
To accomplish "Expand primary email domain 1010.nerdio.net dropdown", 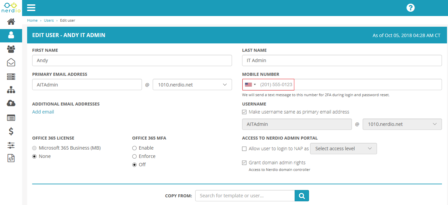I will [x=192, y=85].
